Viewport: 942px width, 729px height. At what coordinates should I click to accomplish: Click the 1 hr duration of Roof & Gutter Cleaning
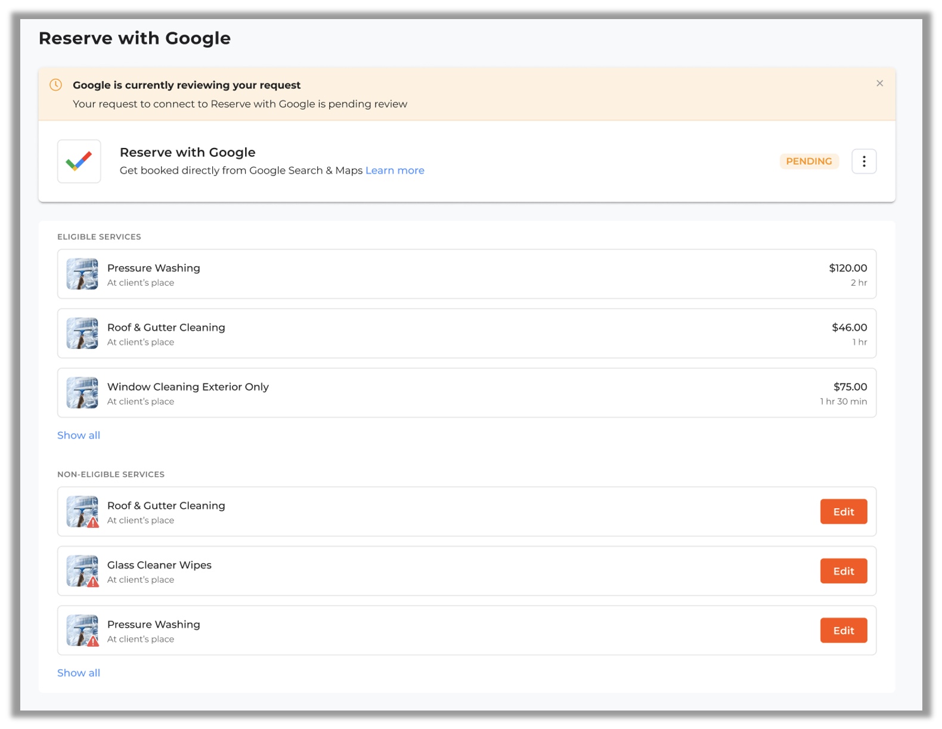click(x=860, y=342)
